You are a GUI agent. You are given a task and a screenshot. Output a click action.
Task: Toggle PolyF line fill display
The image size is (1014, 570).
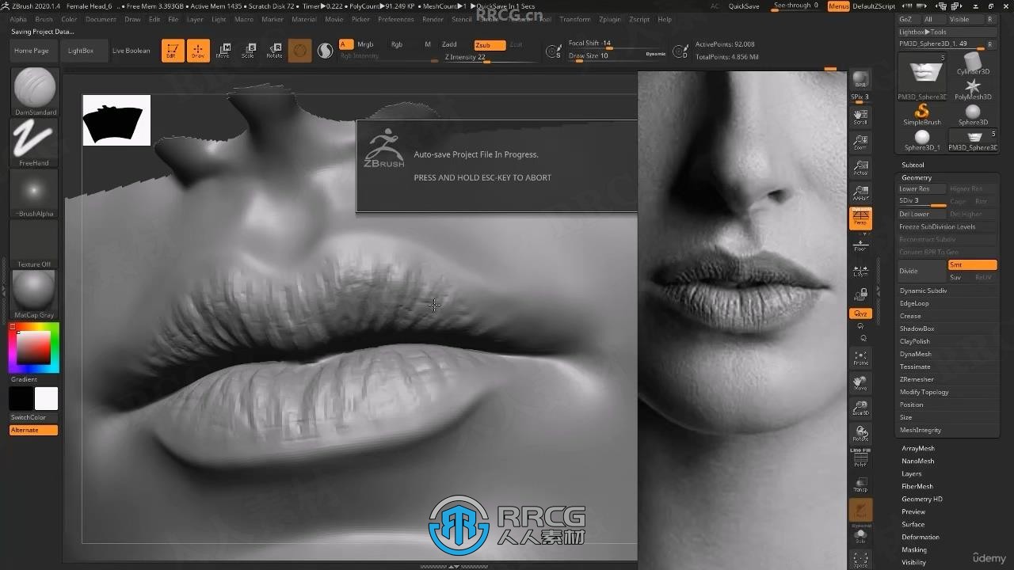point(860,459)
